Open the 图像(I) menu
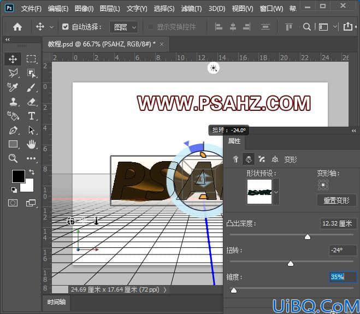The height and width of the screenshot is (314, 360). [x=84, y=9]
